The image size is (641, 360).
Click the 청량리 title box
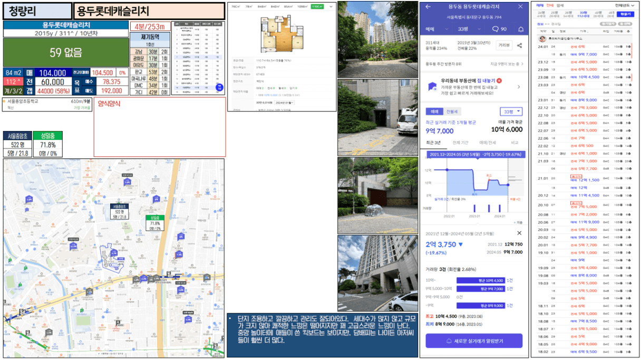[37, 11]
